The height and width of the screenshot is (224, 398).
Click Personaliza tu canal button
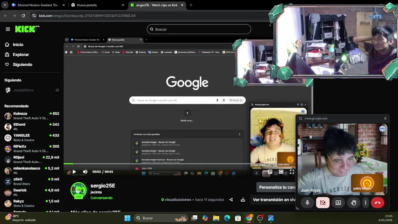tap(277, 187)
